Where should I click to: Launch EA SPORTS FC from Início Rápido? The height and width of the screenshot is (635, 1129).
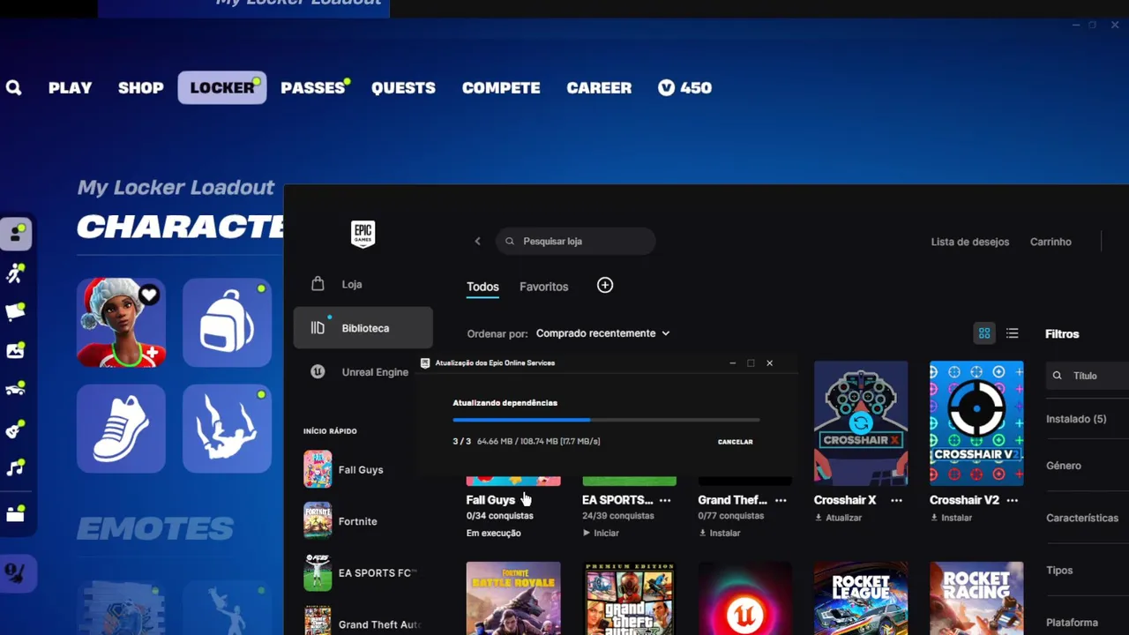click(x=363, y=572)
